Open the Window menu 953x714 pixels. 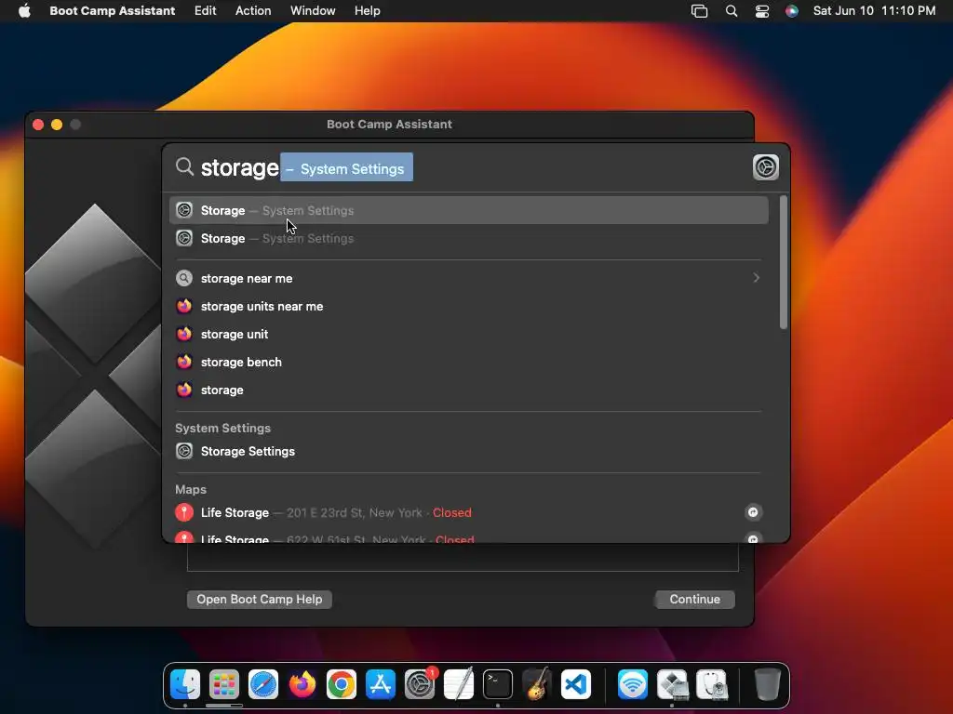point(313,10)
